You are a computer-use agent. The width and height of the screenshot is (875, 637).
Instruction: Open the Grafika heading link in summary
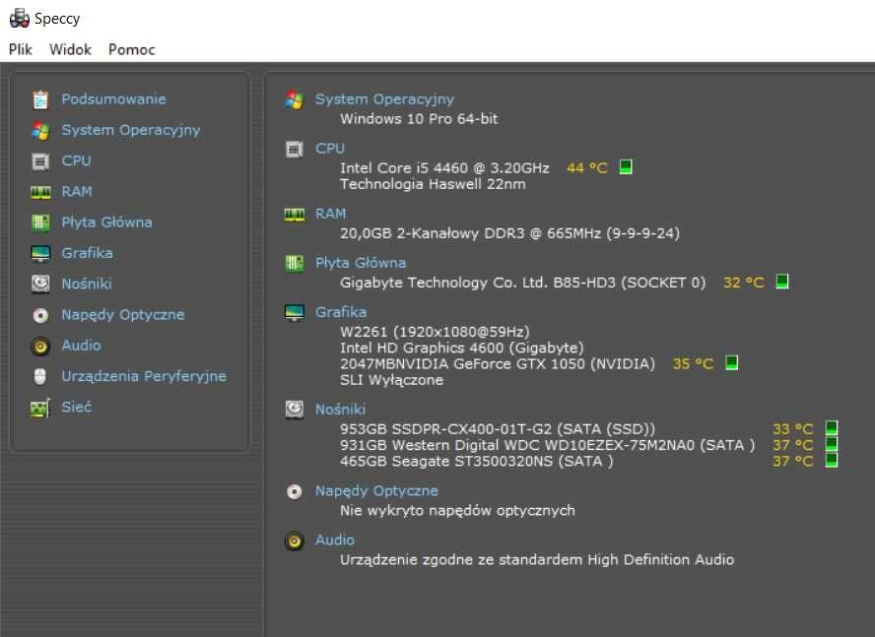click(341, 312)
